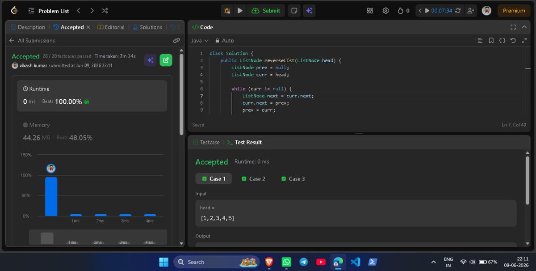Switch to the Solutions tab
Viewport: 536px width, 271px height.
coord(147,27)
